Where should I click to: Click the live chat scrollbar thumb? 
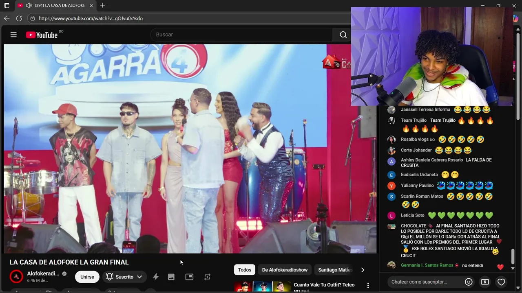(x=513, y=256)
